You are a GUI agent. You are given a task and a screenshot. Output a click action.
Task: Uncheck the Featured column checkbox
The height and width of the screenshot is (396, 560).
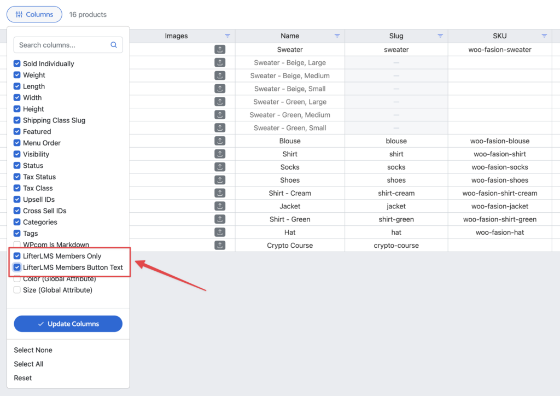[x=17, y=131]
